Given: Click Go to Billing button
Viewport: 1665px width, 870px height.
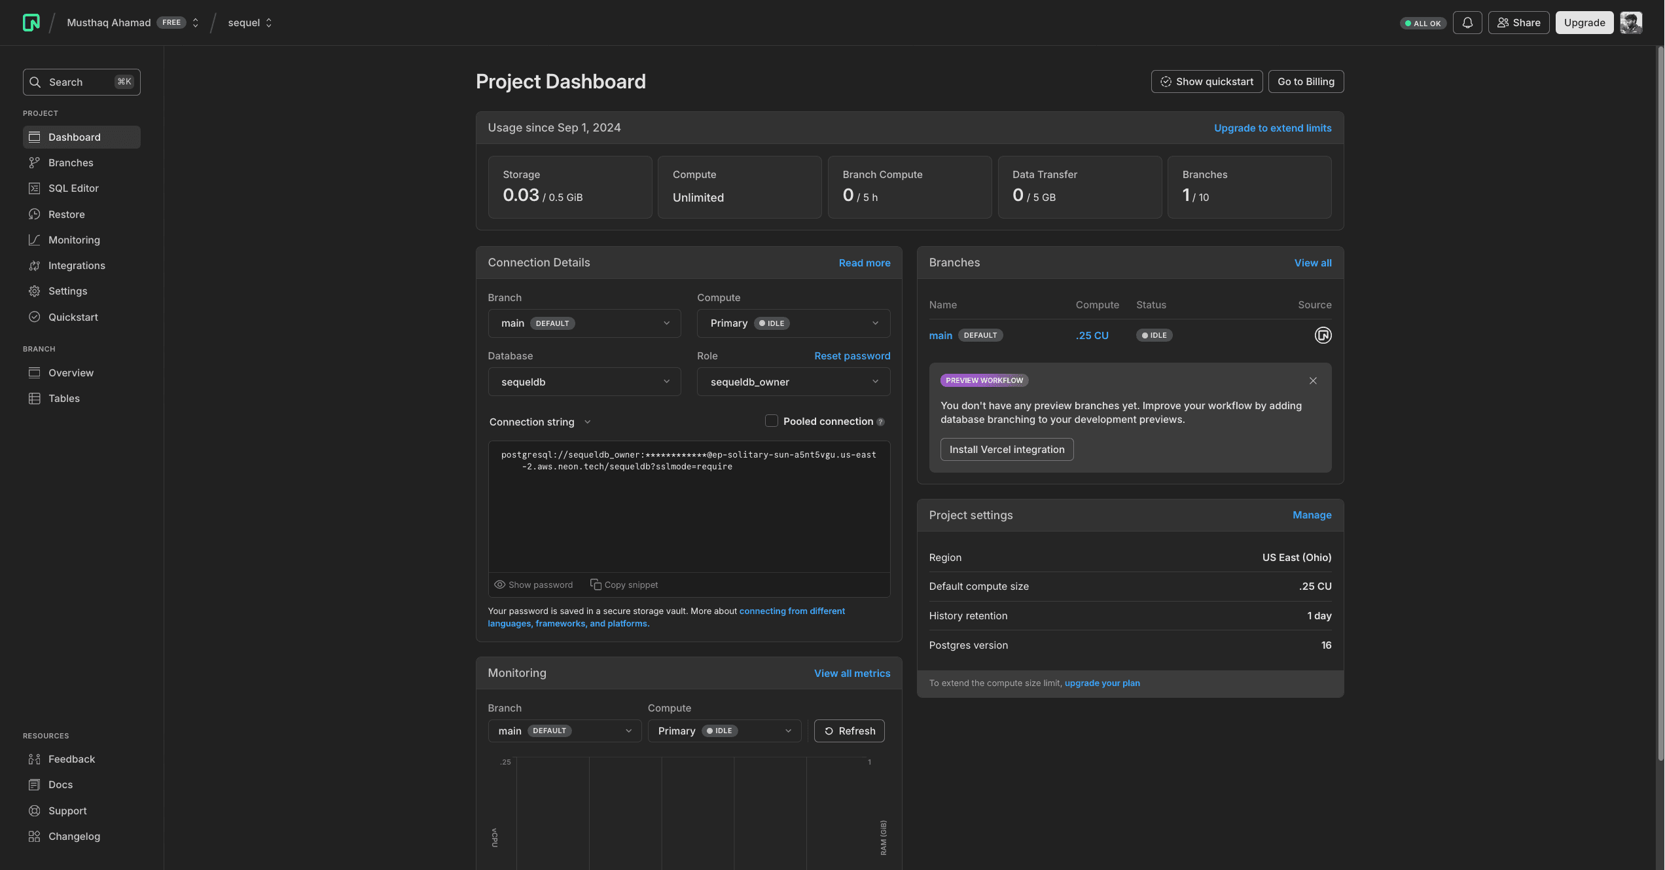Looking at the screenshot, I should [x=1306, y=81].
